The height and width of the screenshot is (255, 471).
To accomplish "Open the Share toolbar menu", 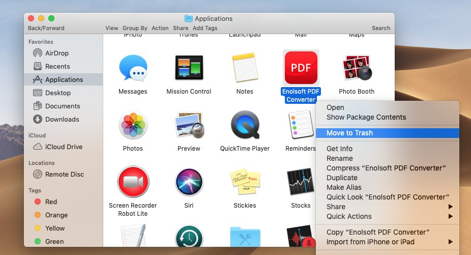I will tap(181, 28).
